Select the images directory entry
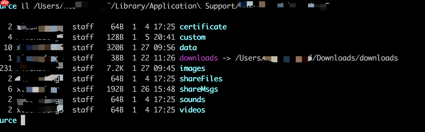Image resolution: width=425 pixels, height=132 pixels. 192,68
